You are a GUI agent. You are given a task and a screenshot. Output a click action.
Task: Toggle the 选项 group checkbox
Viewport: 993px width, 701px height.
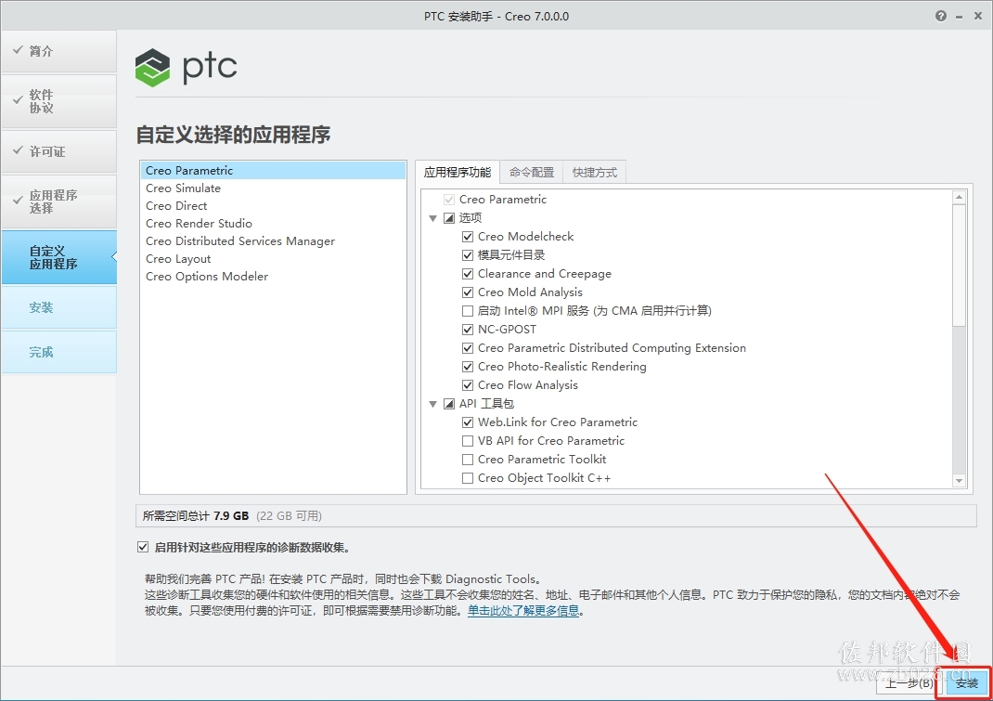(449, 218)
